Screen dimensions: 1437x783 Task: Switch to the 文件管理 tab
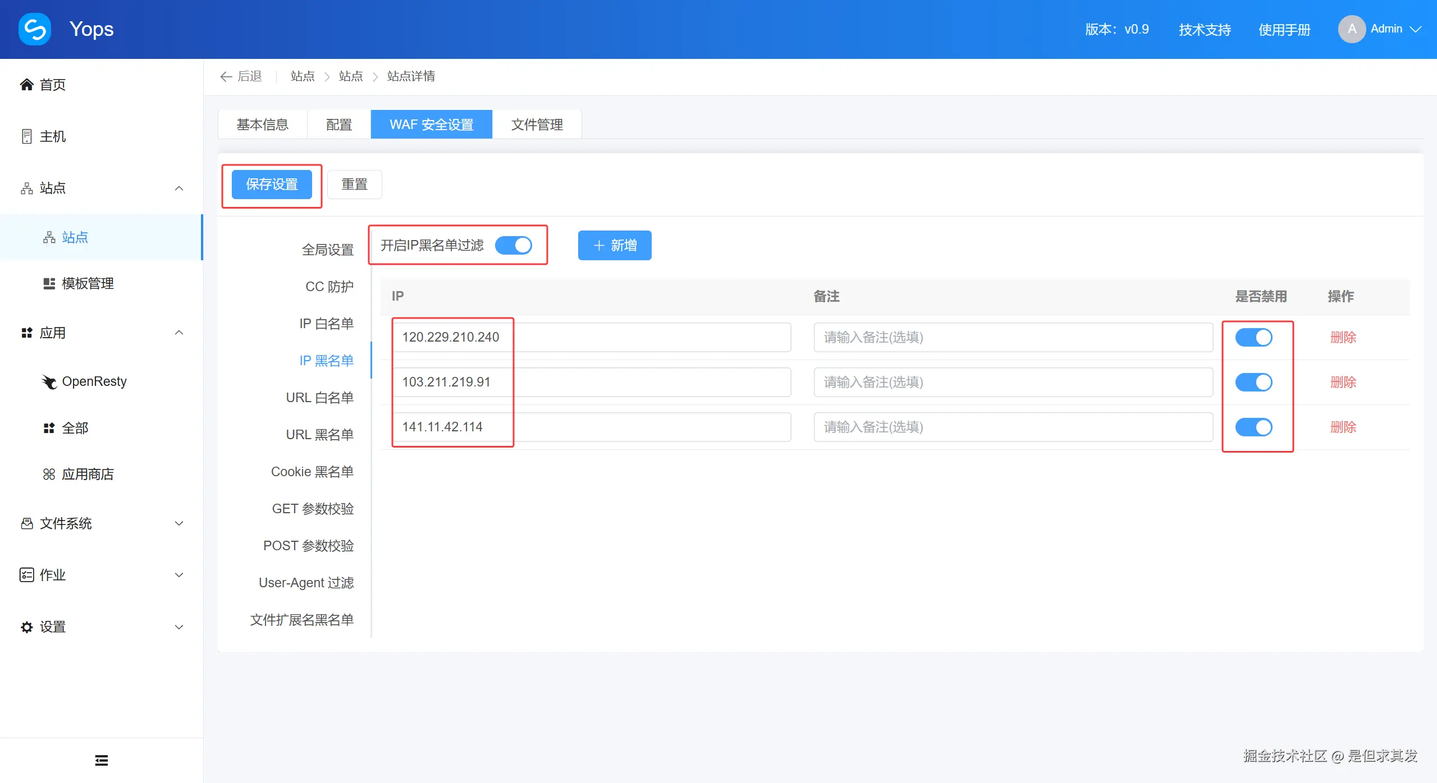[x=537, y=125]
